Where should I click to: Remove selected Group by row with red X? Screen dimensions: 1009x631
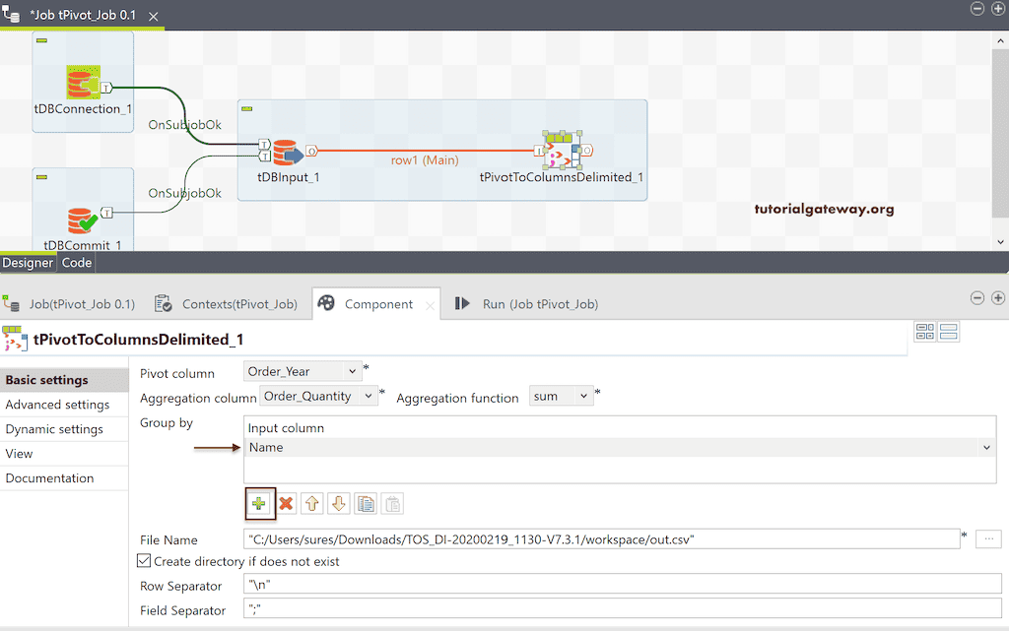(x=287, y=504)
